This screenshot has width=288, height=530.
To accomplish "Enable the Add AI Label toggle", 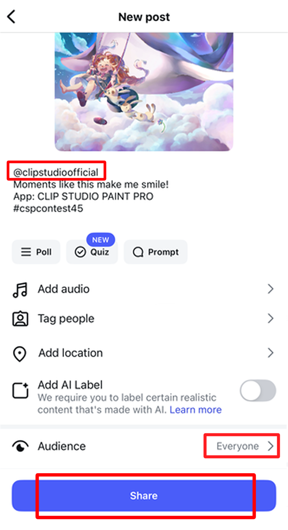I will [x=258, y=391].
